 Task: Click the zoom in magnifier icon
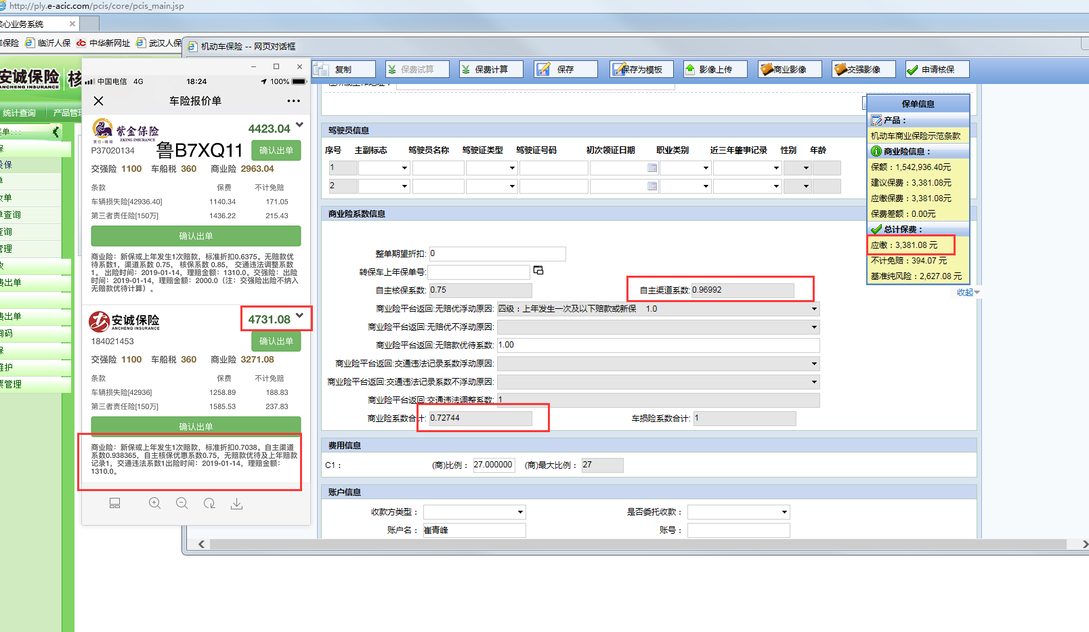[x=155, y=503]
